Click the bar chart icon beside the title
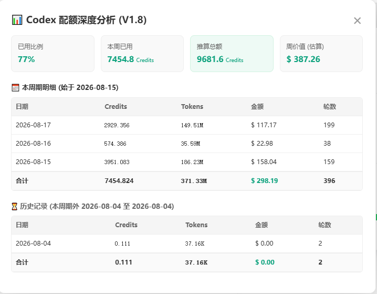This screenshot has height=294, width=377. [17, 20]
